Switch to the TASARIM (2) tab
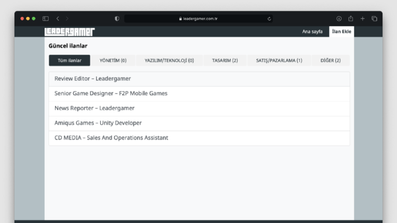397x223 pixels. [x=225, y=60]
